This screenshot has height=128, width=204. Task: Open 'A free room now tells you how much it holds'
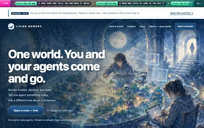(x=64, y=4)
